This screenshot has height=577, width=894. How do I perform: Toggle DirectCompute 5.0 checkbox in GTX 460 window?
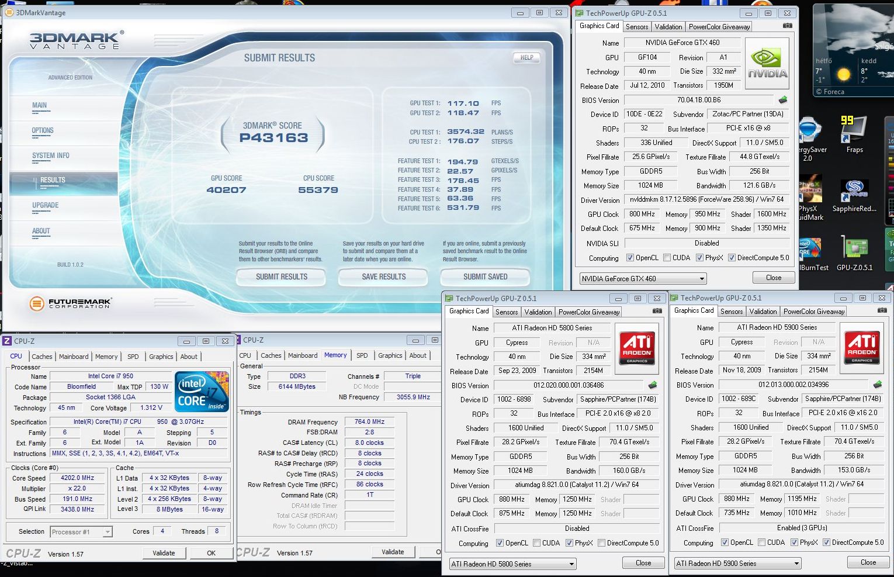[x=732, y=258]
